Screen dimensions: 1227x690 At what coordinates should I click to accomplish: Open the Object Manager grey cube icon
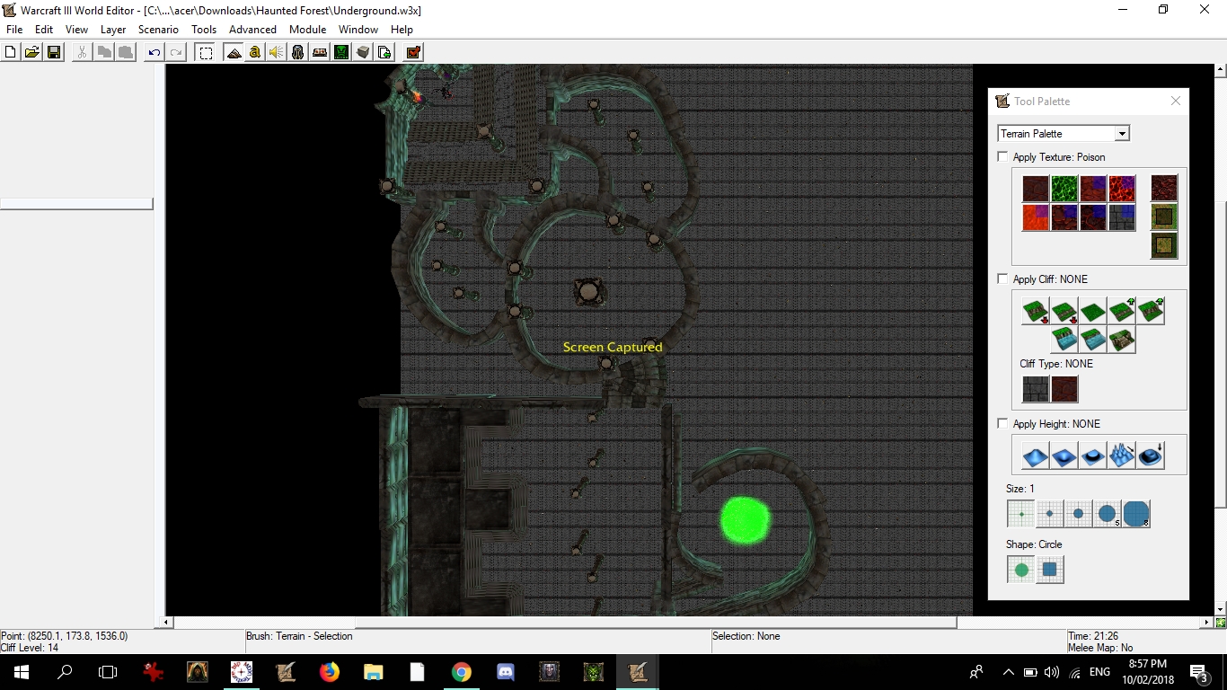tap(363, 52)
